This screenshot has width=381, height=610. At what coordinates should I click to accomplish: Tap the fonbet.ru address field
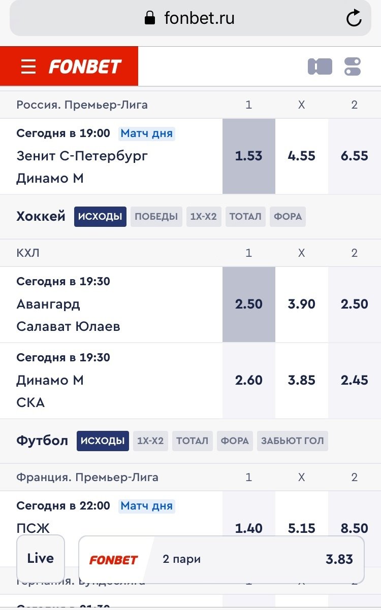pyautogui.click(x=199, y=19)
